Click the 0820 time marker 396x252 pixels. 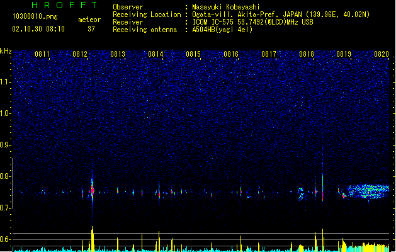point(382,54)
